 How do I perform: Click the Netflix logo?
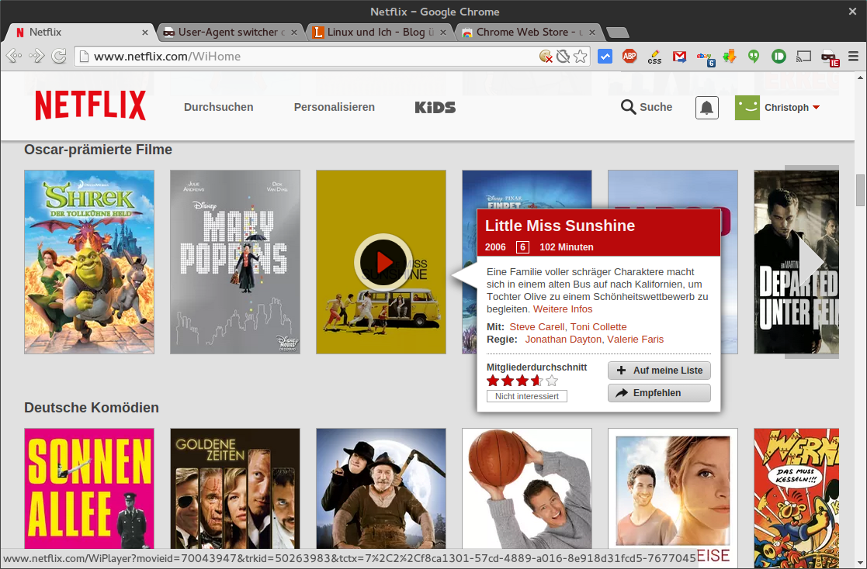click(90, 106)
